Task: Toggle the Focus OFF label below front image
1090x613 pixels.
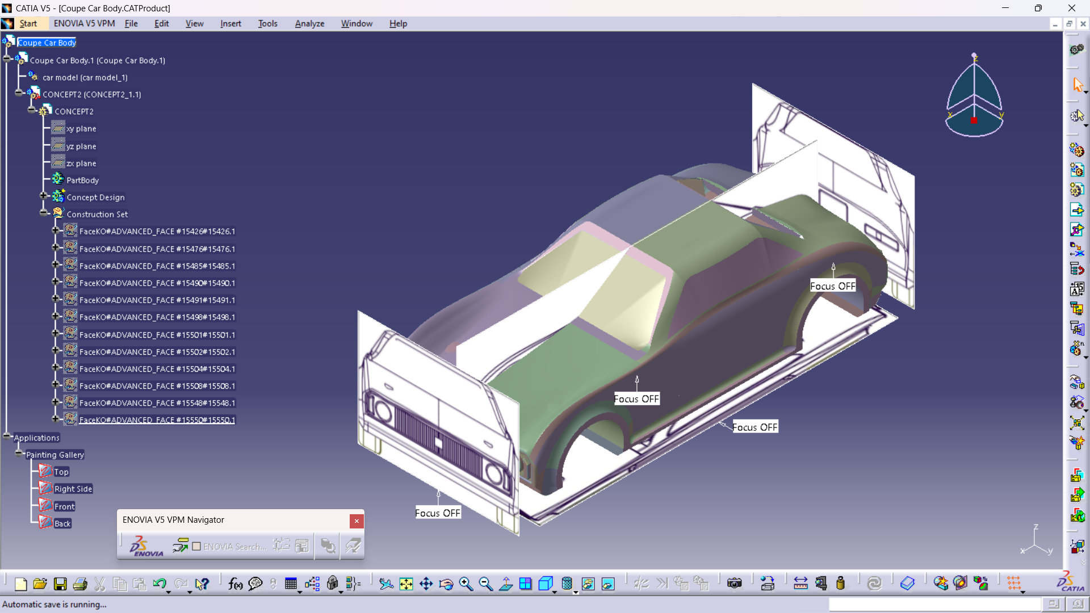Action: point(437,513)
